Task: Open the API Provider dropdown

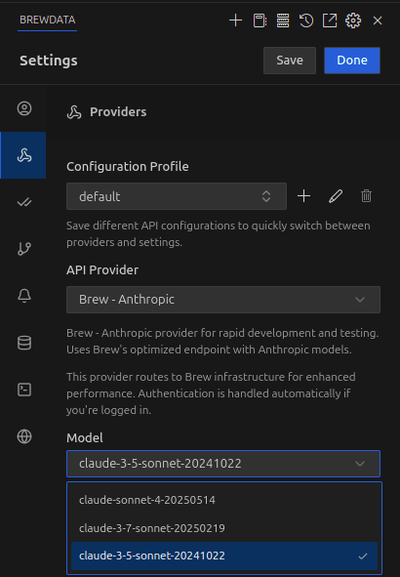Action: point(223,300)
